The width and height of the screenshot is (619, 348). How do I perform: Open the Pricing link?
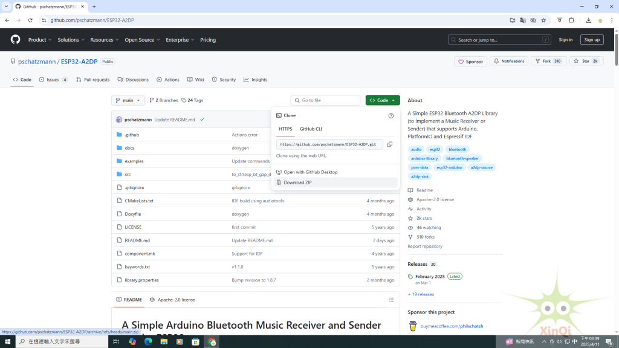click(208, 40)
